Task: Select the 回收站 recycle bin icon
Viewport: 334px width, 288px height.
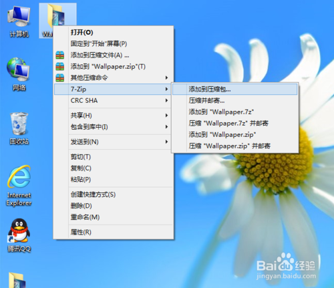Action: point(19,128)
